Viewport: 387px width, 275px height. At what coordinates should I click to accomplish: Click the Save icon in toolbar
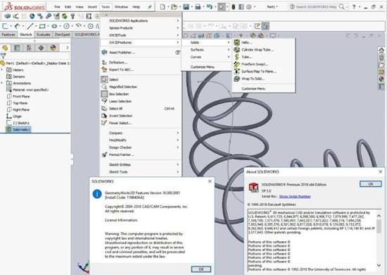coord(186,7)
